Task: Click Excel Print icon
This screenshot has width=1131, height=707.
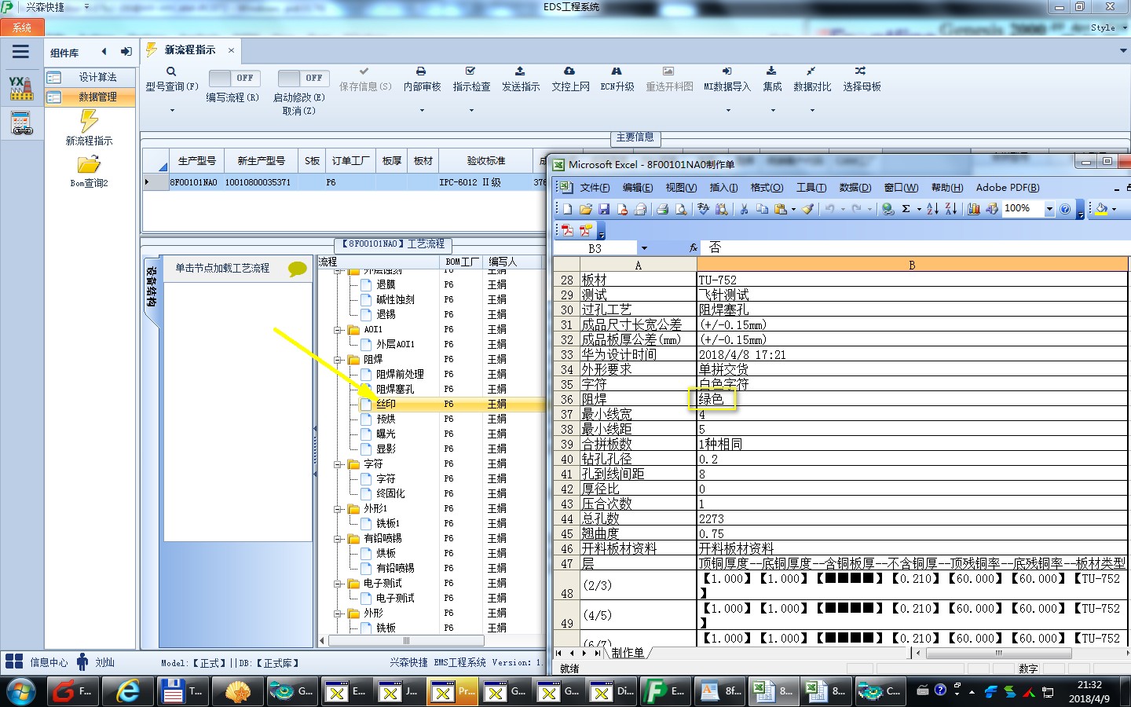Action: click(662, 209)
